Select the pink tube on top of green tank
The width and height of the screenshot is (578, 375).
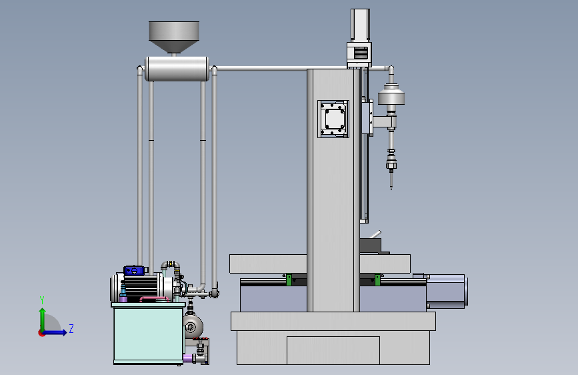[x=155, y=298]
